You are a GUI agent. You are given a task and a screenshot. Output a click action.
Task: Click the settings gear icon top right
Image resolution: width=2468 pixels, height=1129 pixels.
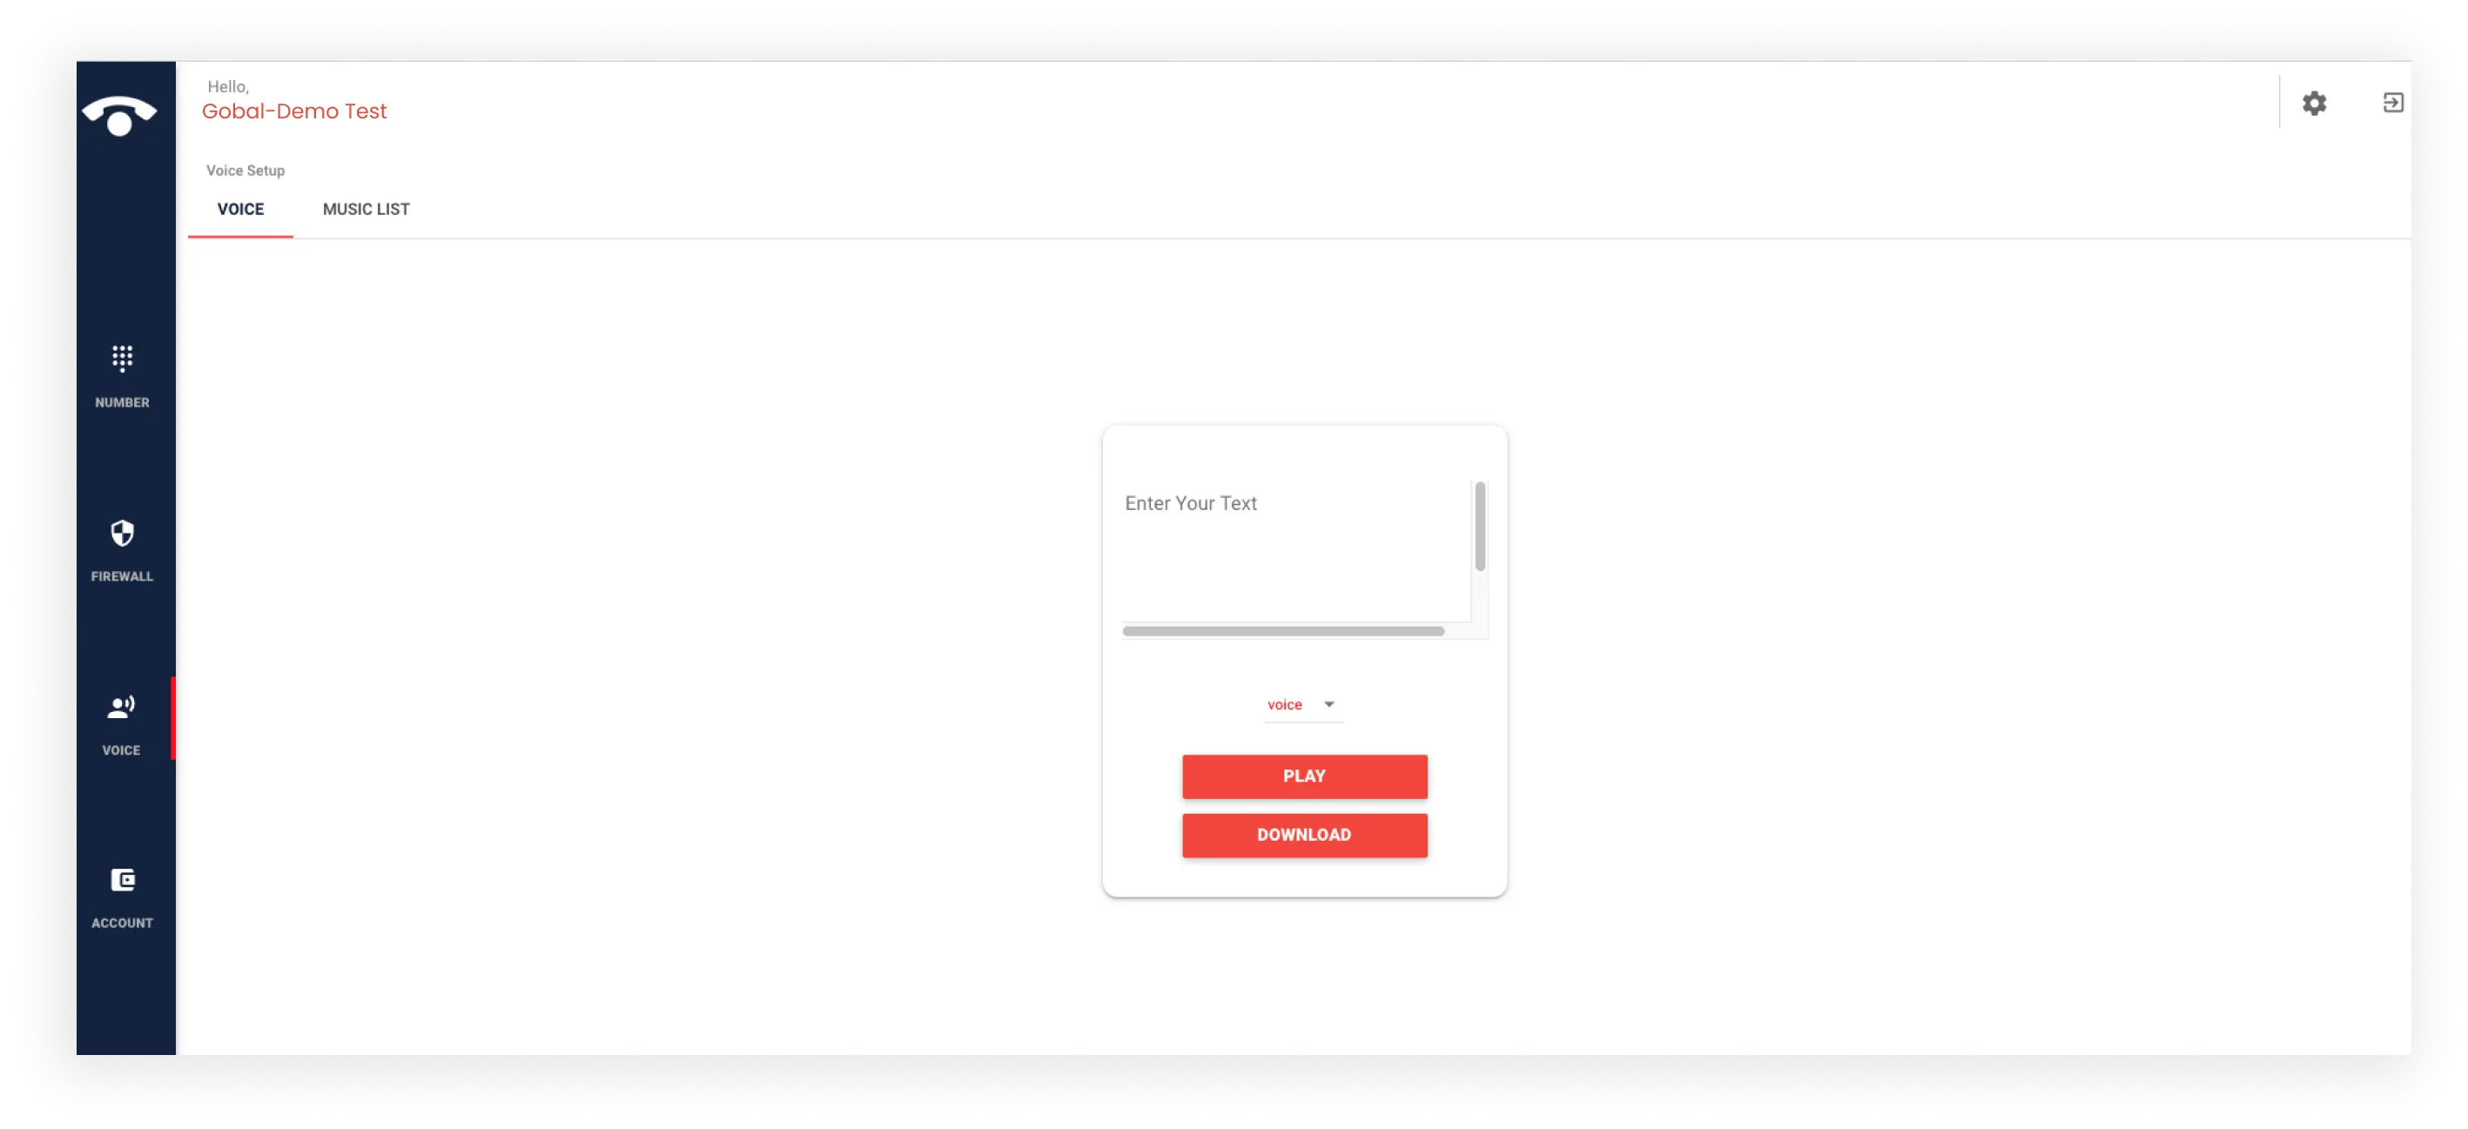[x=2314, y=103]
